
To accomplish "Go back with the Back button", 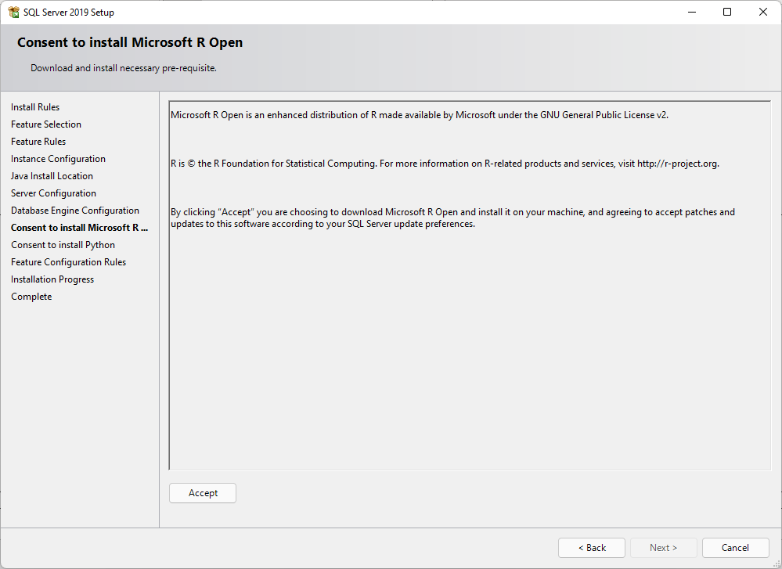I will pos(592,548).
